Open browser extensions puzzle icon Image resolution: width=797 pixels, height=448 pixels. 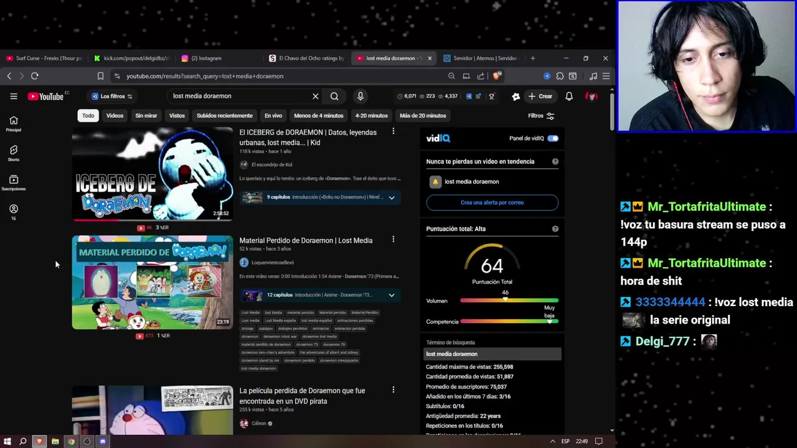pos(560,76)
